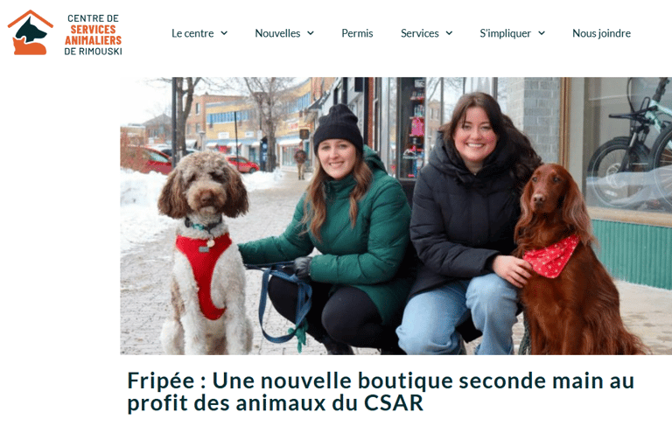Screen dimensions: 672x426
Task: Open the Le centre menu
Action: pyautogui.click(x=192, y=33)
